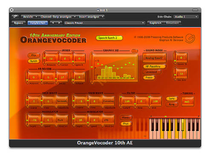Click the right arrow above the keyboard
This screenshot has width=213, height=155.
[x=199, y=116]
